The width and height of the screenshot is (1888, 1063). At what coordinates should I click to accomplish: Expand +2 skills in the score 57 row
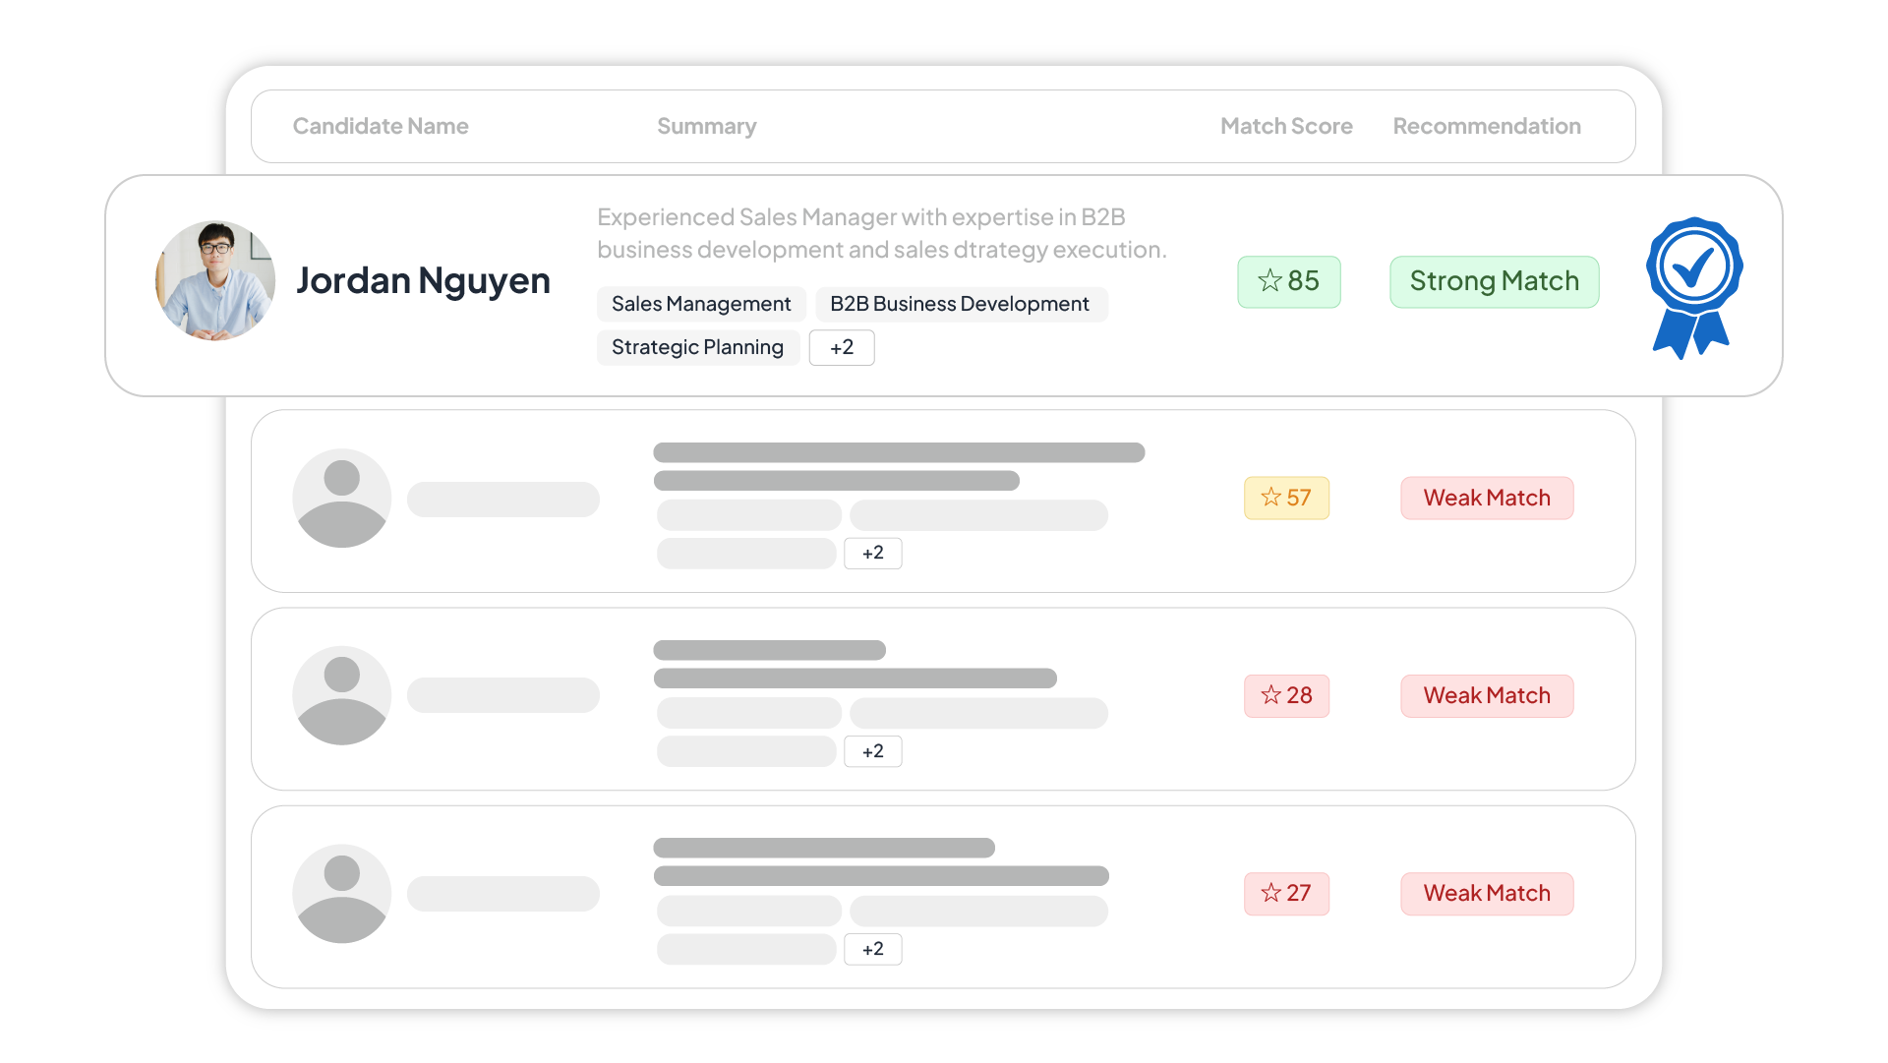click(872, 553)
